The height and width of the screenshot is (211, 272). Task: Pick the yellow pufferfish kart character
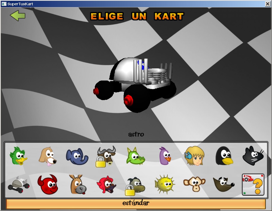click(165, 184)
